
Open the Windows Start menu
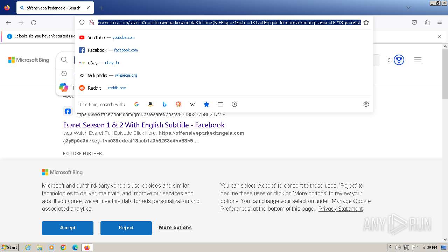coord(9,247)
